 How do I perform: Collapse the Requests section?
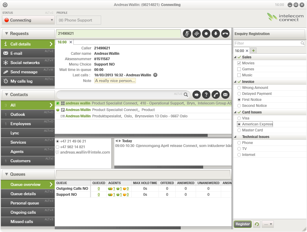(x=7, y=34)
